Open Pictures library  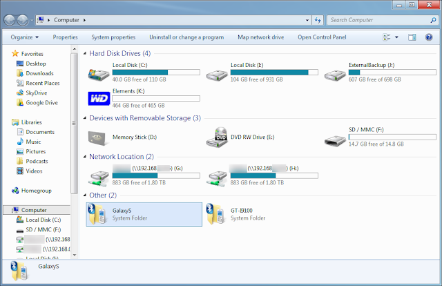point(35,151)
